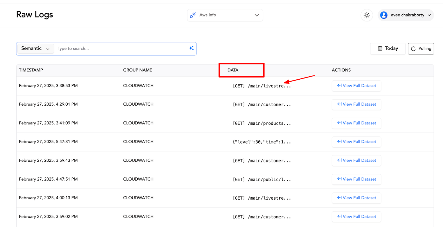The width and height of the screenshot is (443, 235).
Task: View Full Dataset for 3:59:02 PM log
Action: (357, 216)
